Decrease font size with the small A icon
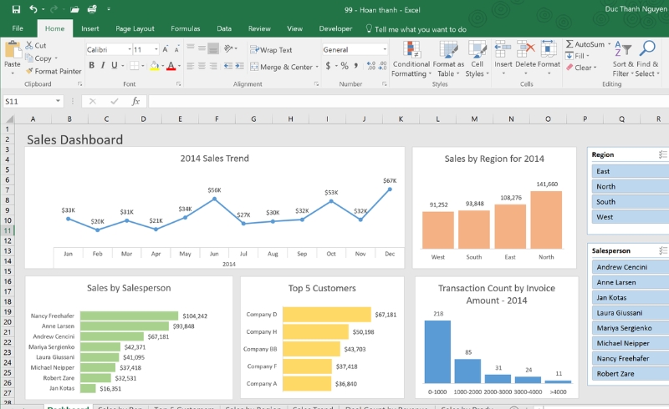669x409 pixels. (176, 50)
